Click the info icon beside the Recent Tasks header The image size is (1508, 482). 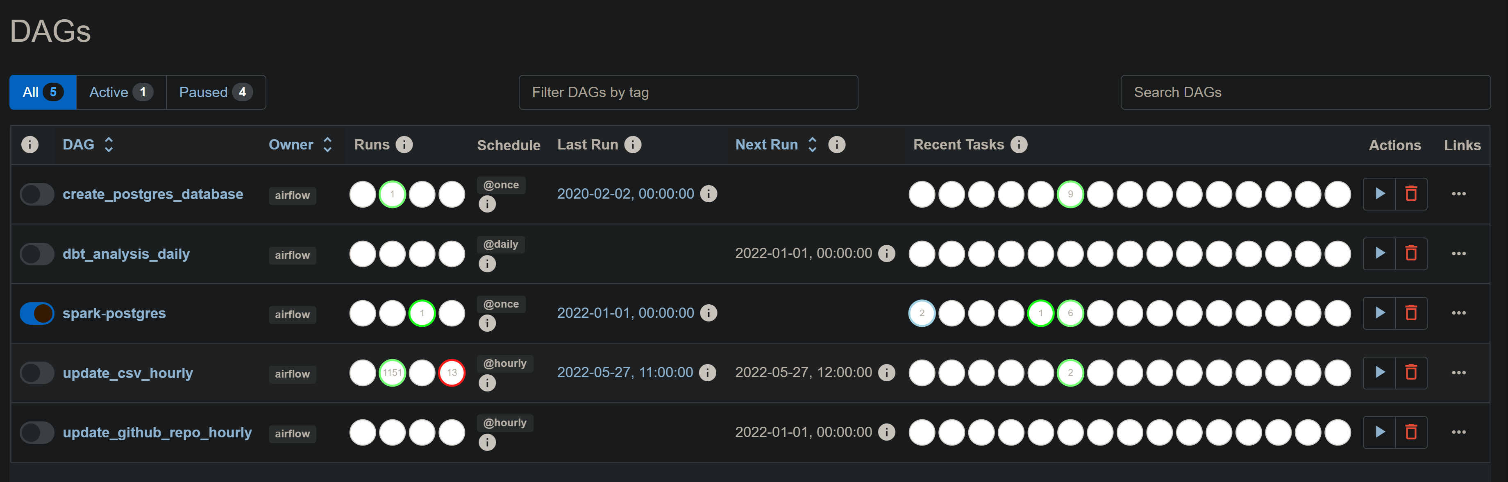1019,145
